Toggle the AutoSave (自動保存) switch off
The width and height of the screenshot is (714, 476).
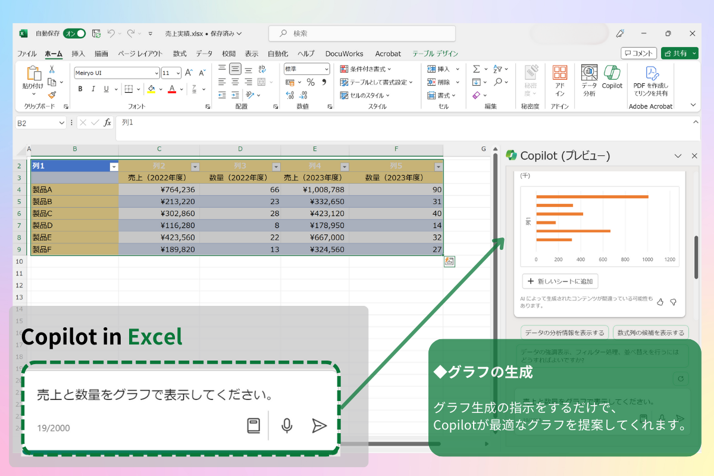tap(74, 33)
